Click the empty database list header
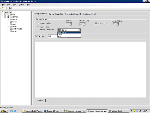 click(x=91, y=40)
